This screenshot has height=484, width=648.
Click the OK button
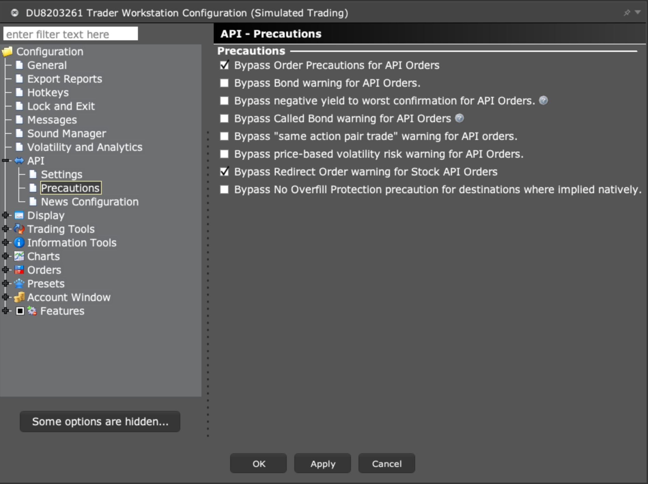tap(258, 464)
